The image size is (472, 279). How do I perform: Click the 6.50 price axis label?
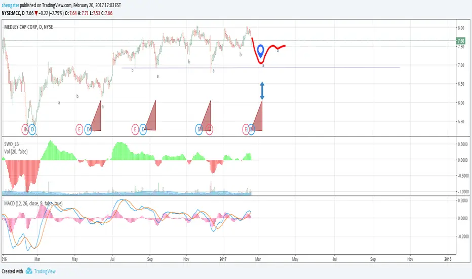461,84
